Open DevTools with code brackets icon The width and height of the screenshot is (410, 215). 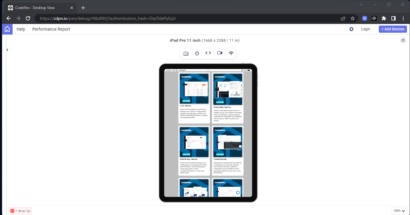(208, 53)
